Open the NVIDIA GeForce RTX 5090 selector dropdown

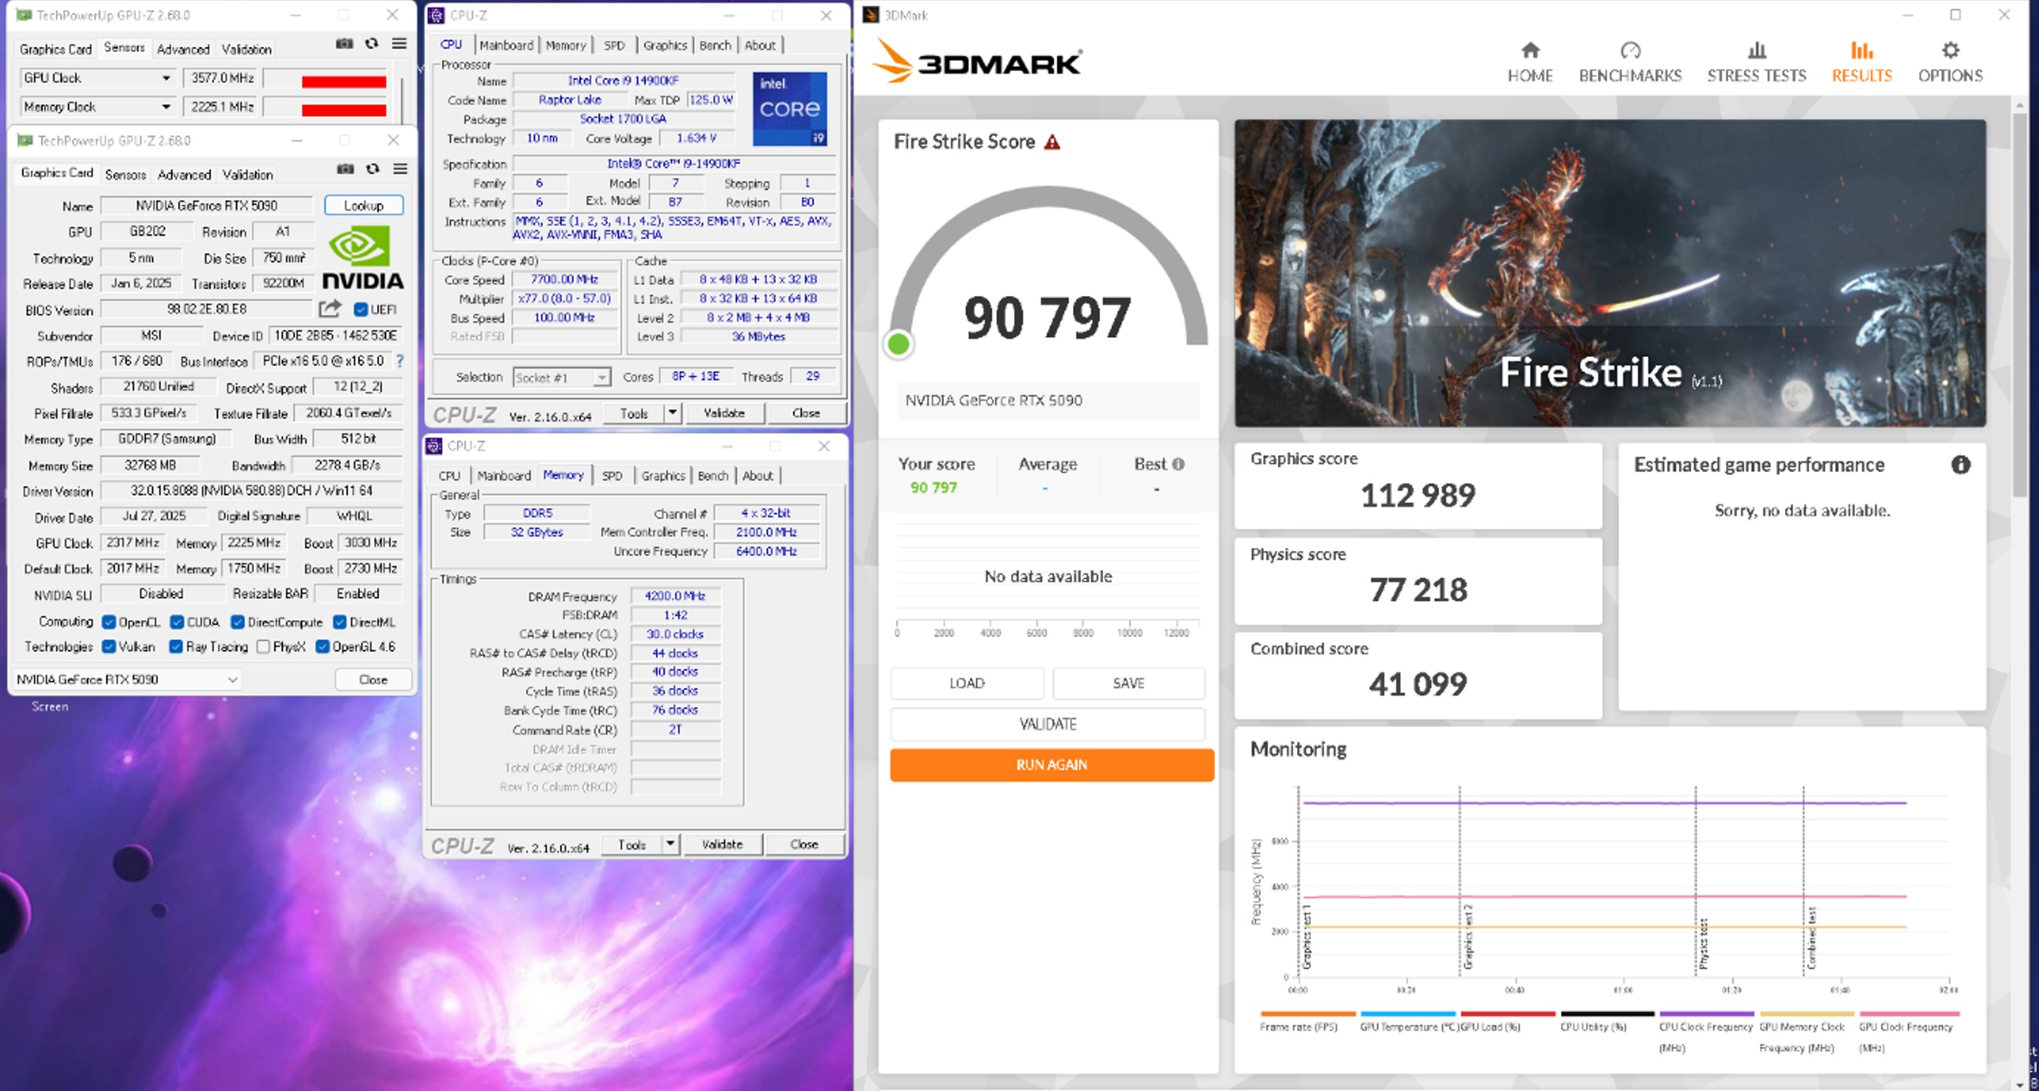click(x=233, y=678)
